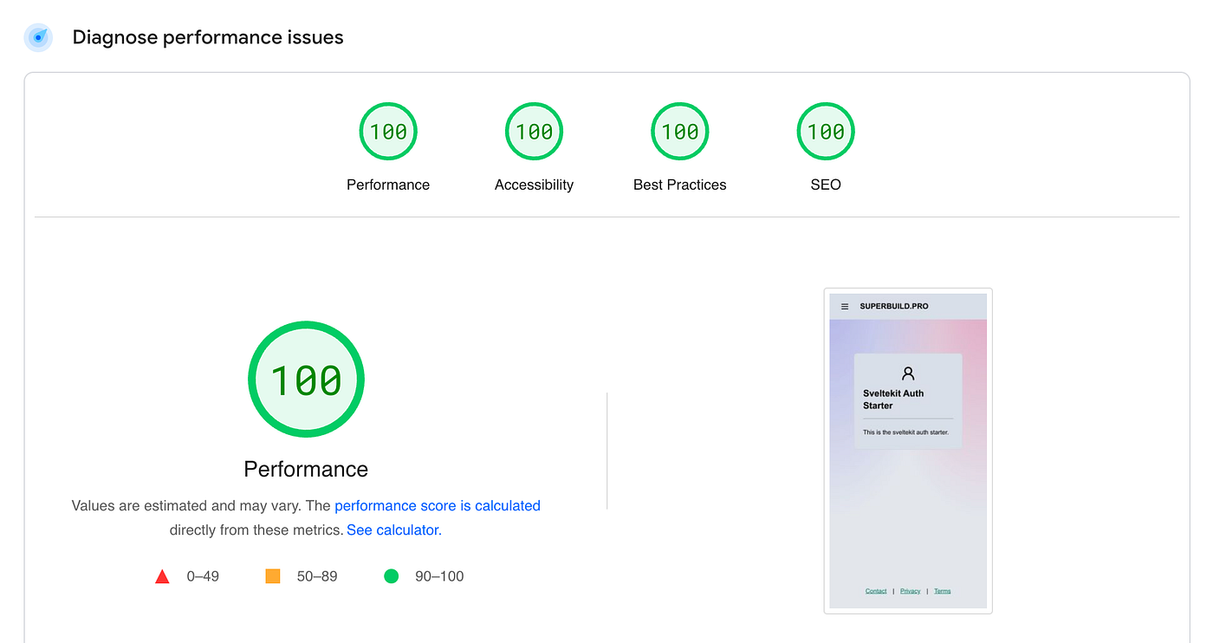Select the SEO score circle
Viewport: 1213px width, 643px height.
826,132
